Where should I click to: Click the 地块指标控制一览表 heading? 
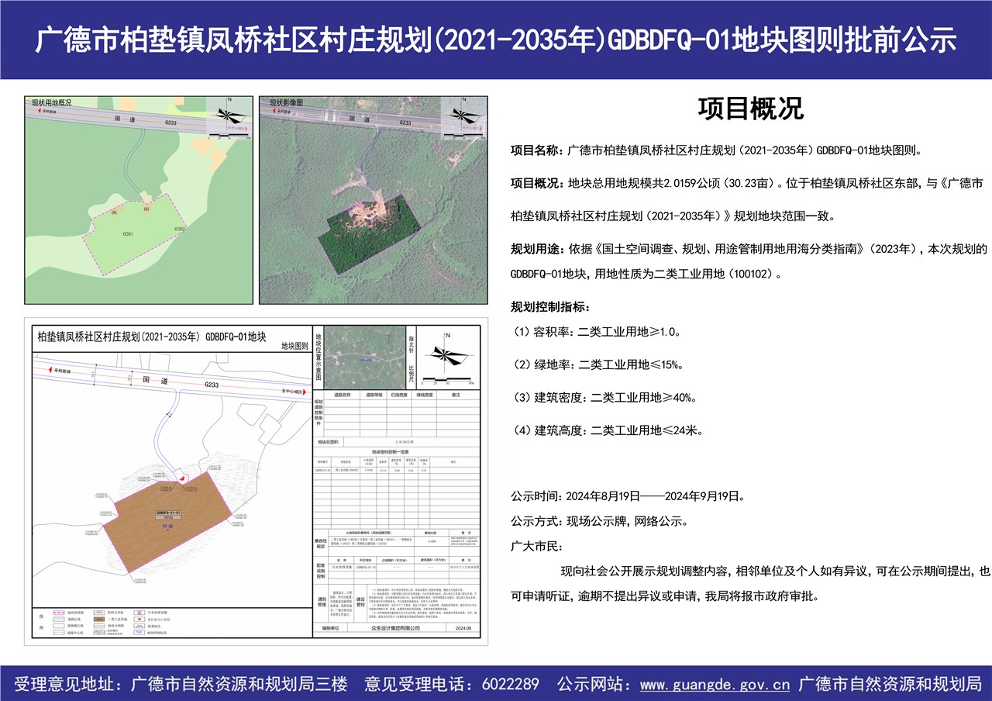[x=390, y=451]
